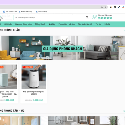
Task: Click the PHÒNG KHÁCH section heading
Action: (11, 30)
